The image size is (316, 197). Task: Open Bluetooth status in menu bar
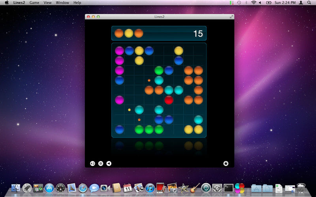[246, 3]
